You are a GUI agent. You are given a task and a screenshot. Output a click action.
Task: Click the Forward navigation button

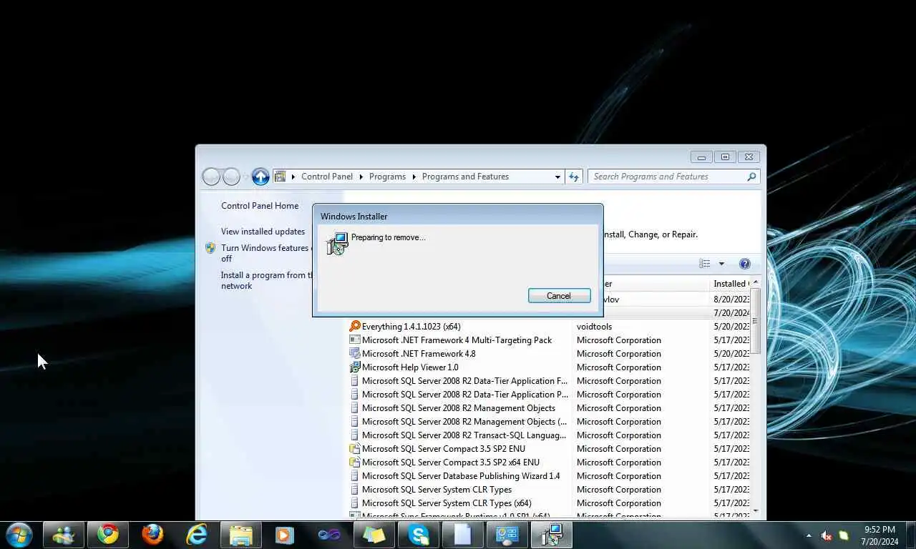coord(231,177)
